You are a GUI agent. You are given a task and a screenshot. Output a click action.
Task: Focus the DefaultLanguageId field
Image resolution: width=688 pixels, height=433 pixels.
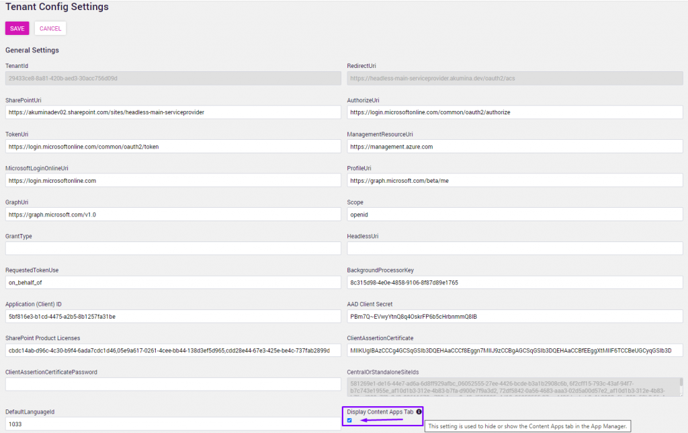click(x=173, y=425)
